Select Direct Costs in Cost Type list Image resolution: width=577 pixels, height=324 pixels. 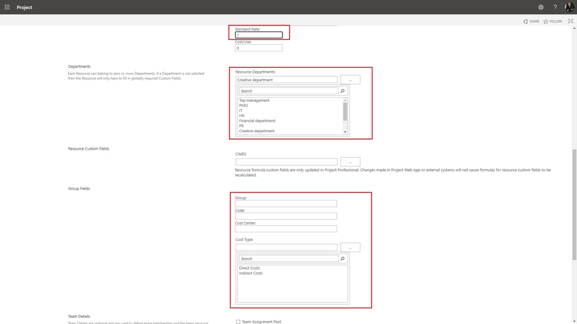click(249, 268)
